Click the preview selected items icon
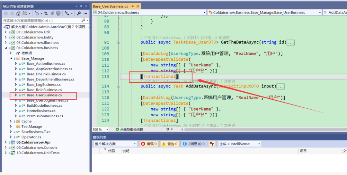 (85, 13)
